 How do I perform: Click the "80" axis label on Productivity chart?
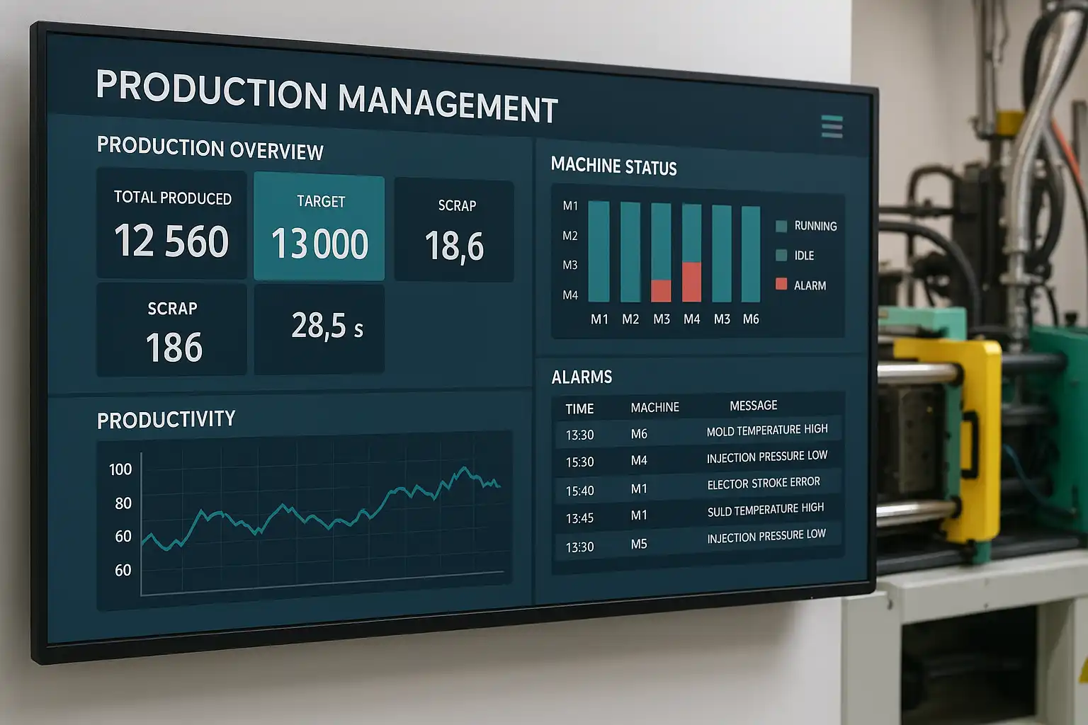click(x=123, y=503)
